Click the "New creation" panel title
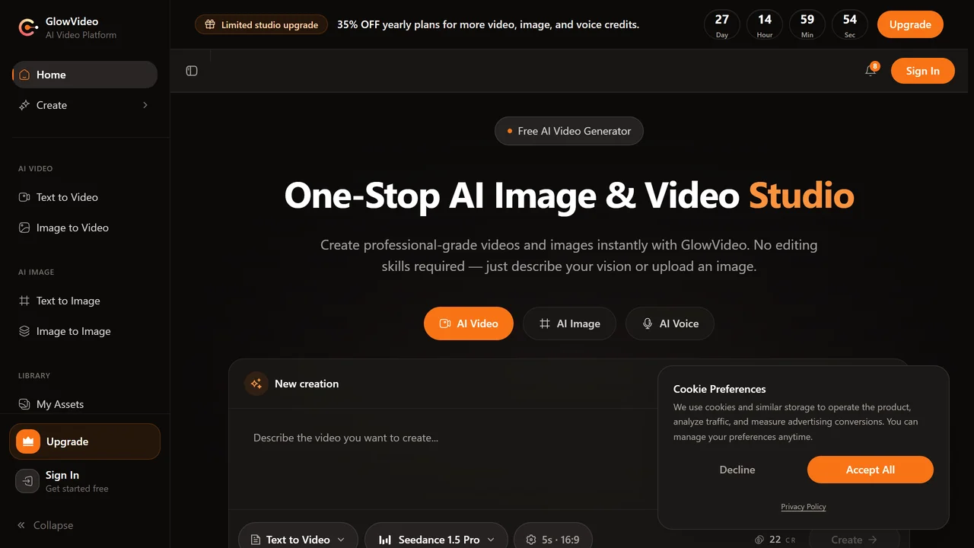 (x=307, y=384)
